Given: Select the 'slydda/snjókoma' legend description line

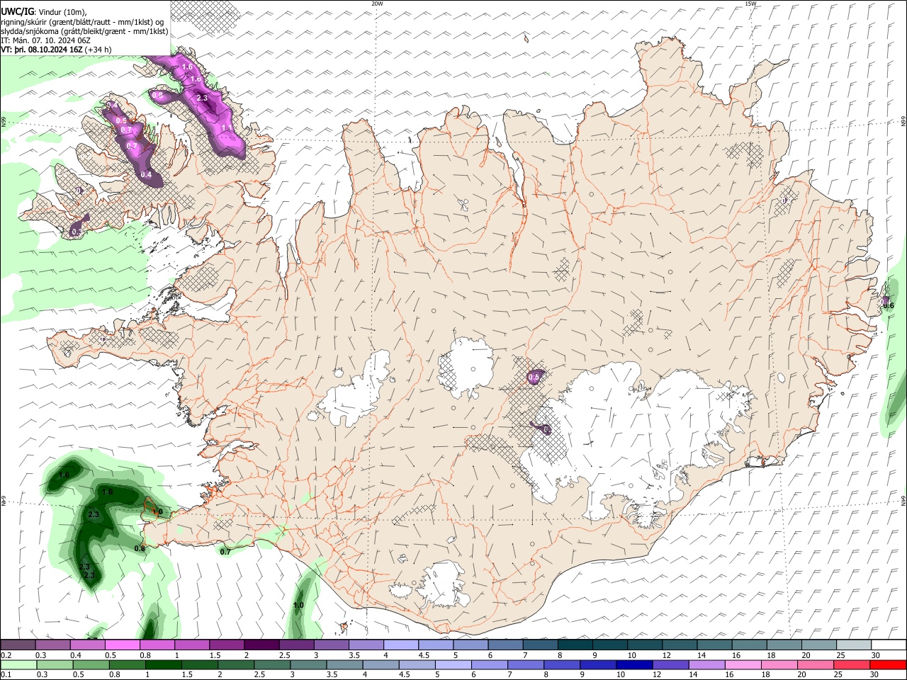Looking at the screenshot, I should [x=84, y=31].
